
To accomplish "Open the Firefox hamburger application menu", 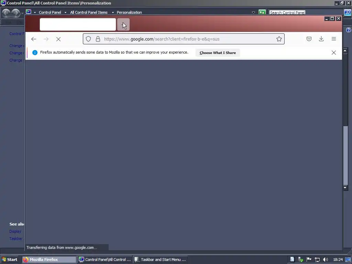I will [334, 39].
